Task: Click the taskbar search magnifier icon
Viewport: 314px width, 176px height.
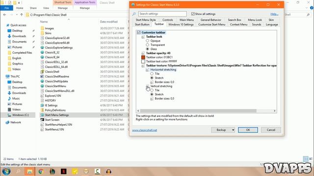Action: (18, 172)
